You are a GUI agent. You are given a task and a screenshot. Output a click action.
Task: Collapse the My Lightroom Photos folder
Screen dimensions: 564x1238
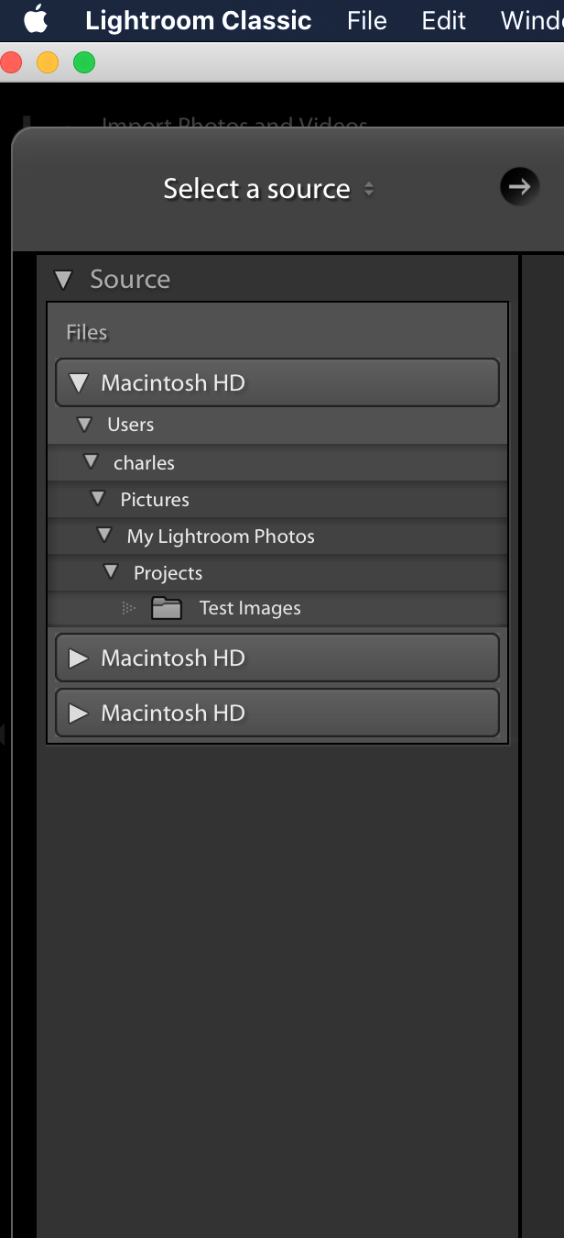[103, 536]
